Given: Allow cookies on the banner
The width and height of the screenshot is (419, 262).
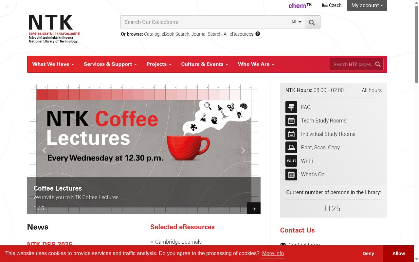Looking at the screenshot, I should point(398,253).
